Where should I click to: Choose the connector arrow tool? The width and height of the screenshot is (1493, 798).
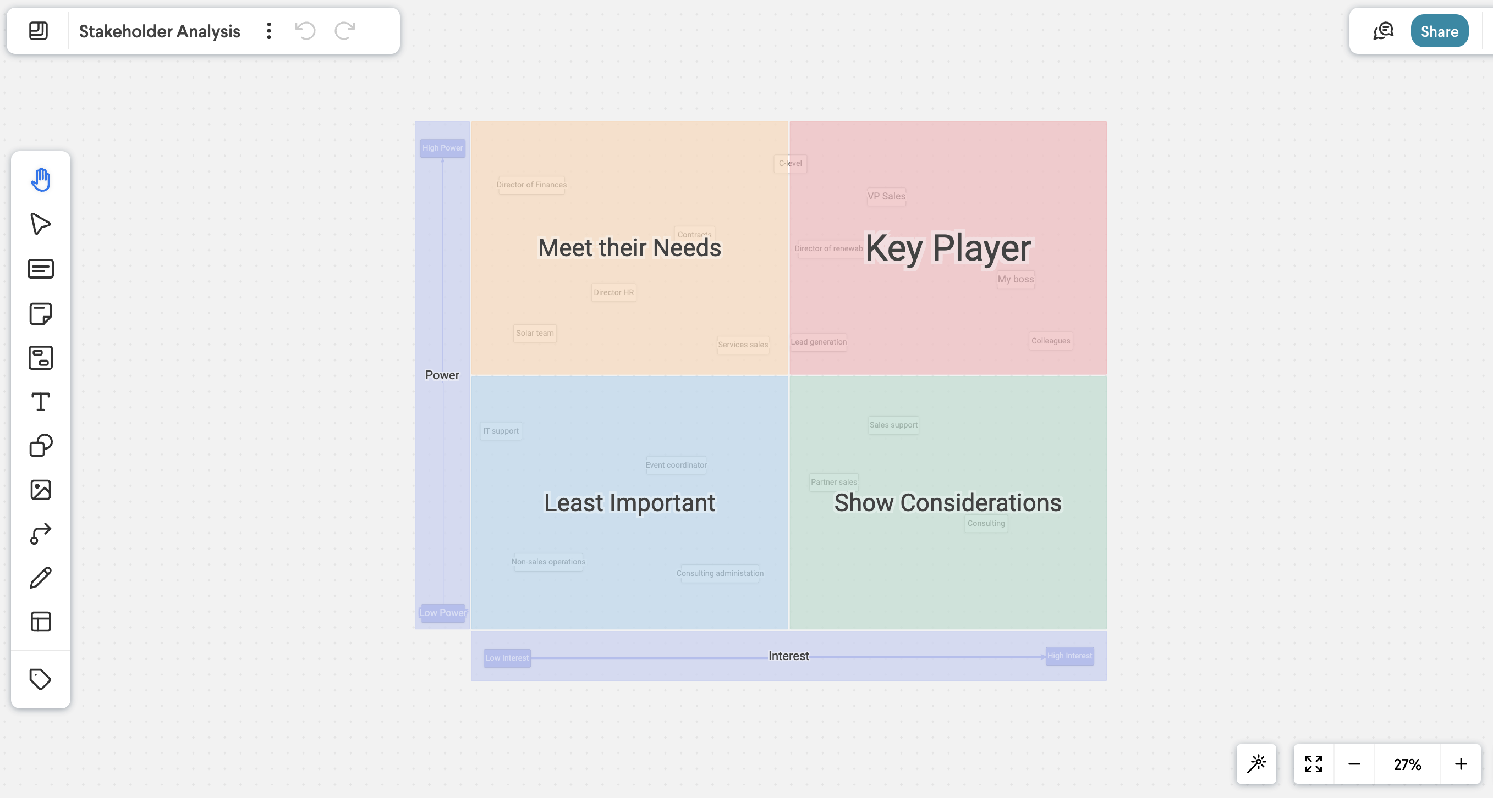tap(41, 533)
